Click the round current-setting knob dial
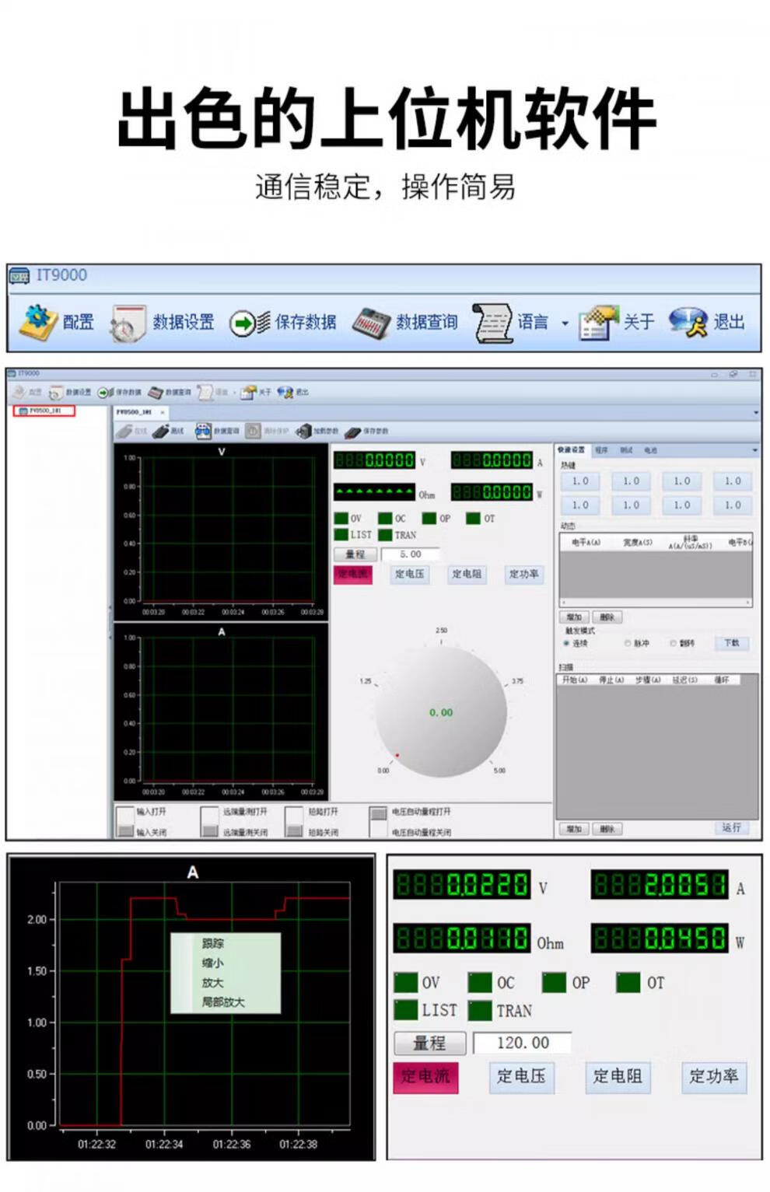 coord(441,712)
